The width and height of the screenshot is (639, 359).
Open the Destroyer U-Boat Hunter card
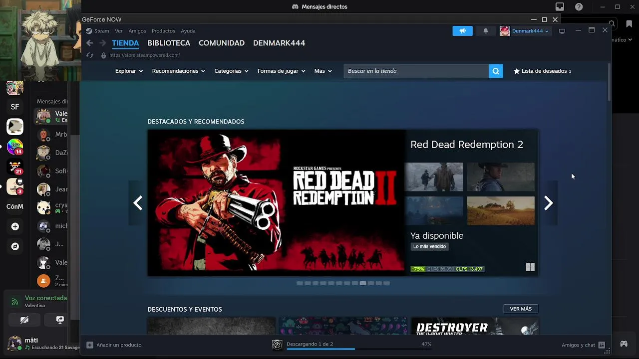474,327
